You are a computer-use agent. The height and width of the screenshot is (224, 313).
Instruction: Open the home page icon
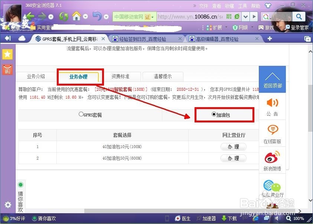76,16
